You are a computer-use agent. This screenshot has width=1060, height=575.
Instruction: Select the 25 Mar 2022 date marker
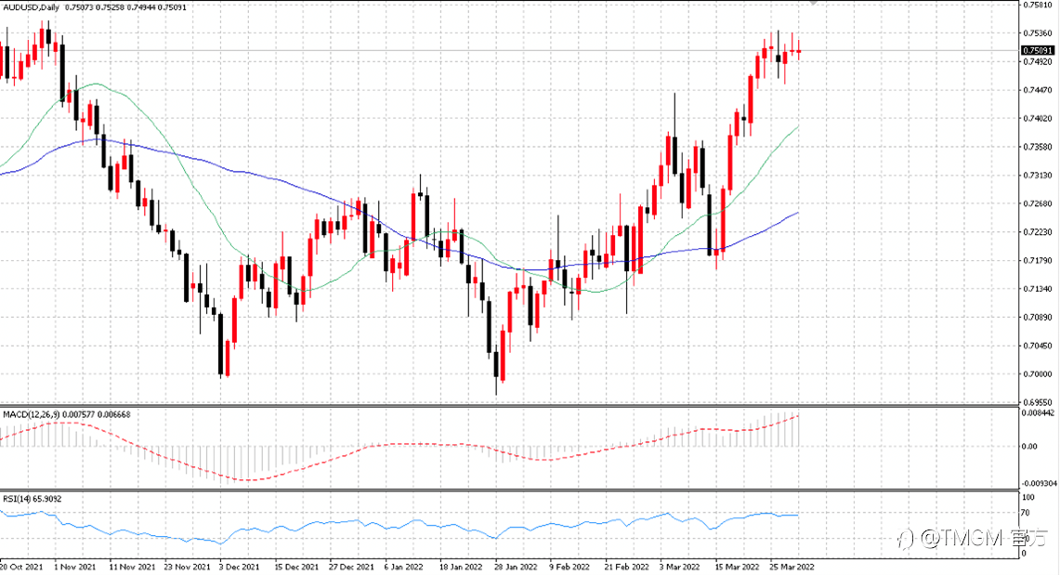(791, 567)
